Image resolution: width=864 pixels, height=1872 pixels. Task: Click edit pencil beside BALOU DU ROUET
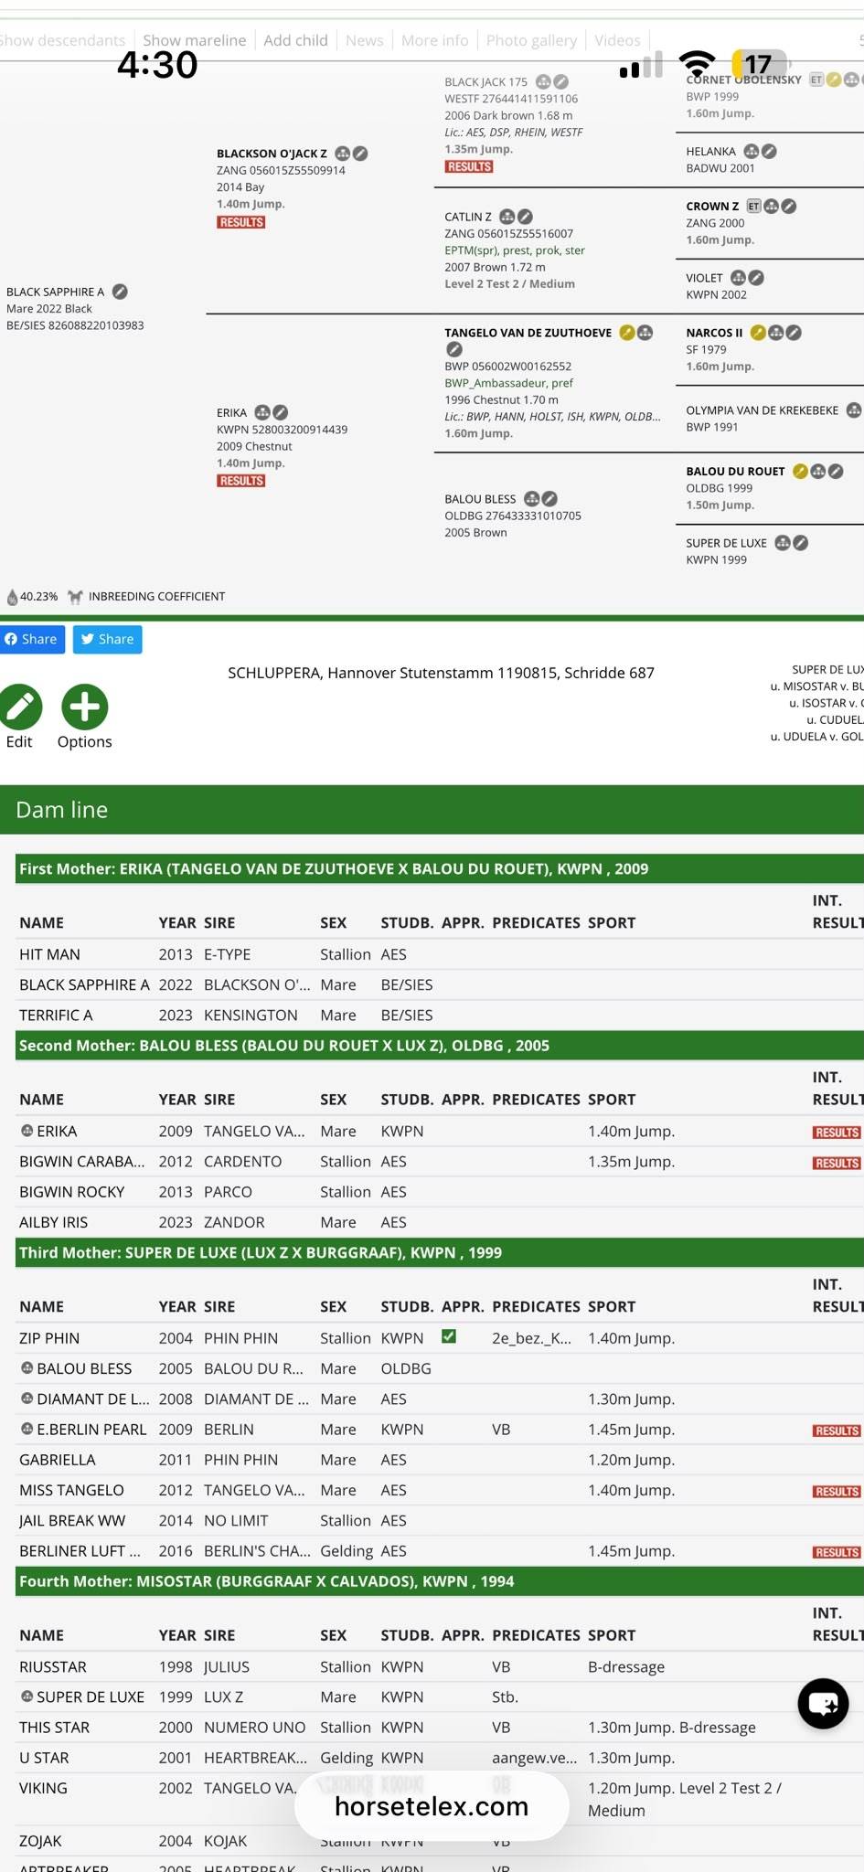point(835,471)
